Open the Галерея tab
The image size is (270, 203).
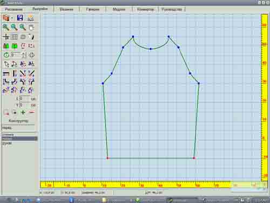pyautogui.click(x=93, y=9)
